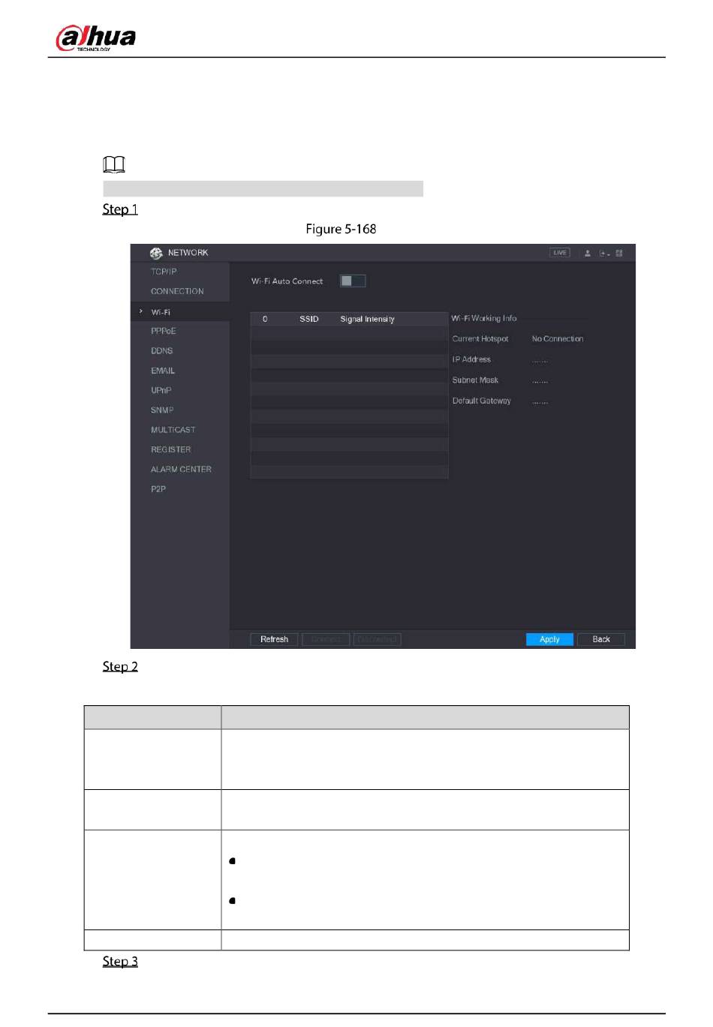Click the SSID column header

point(309,319)
